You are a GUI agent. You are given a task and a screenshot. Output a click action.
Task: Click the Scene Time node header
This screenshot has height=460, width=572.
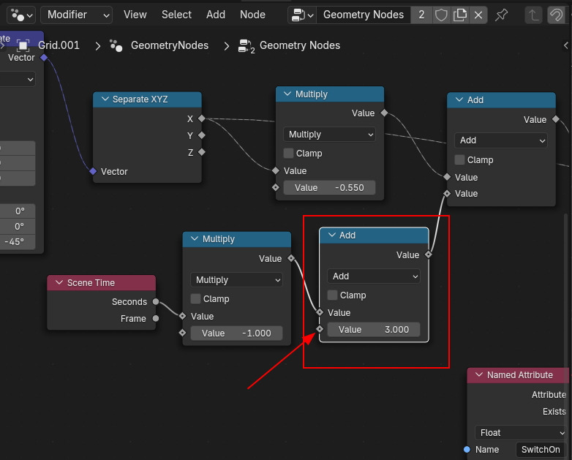point(102,283)
